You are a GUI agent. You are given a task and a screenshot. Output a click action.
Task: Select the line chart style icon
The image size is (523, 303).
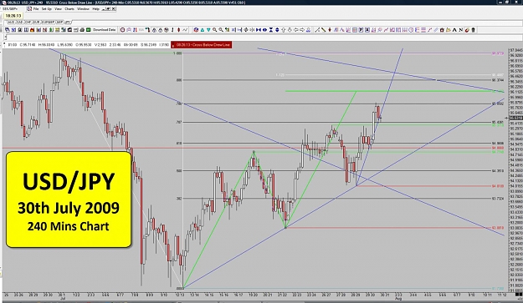tap(184, 30)
